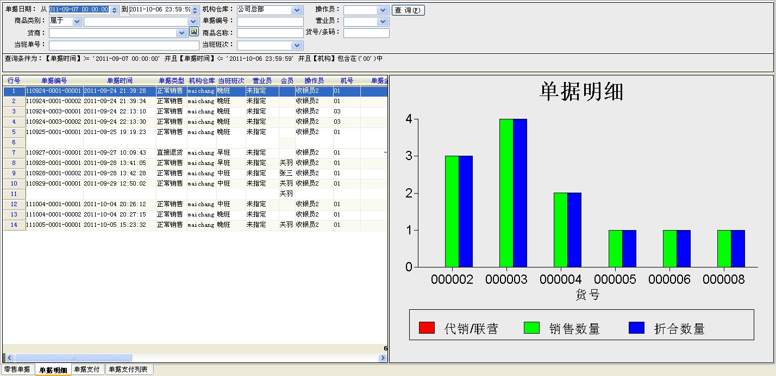Expand the 操作员 dropdown

[383, 10]
